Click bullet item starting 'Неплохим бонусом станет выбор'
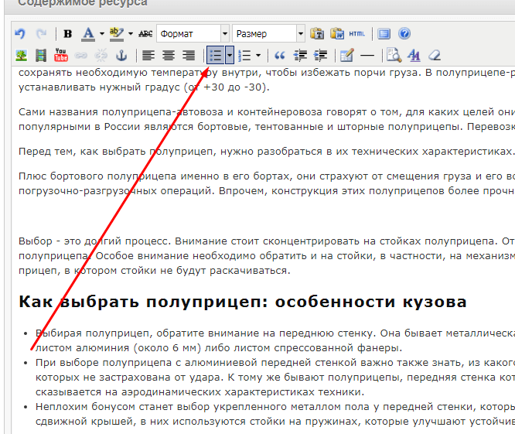Screen dimensions: 515x434 point(275,414)
